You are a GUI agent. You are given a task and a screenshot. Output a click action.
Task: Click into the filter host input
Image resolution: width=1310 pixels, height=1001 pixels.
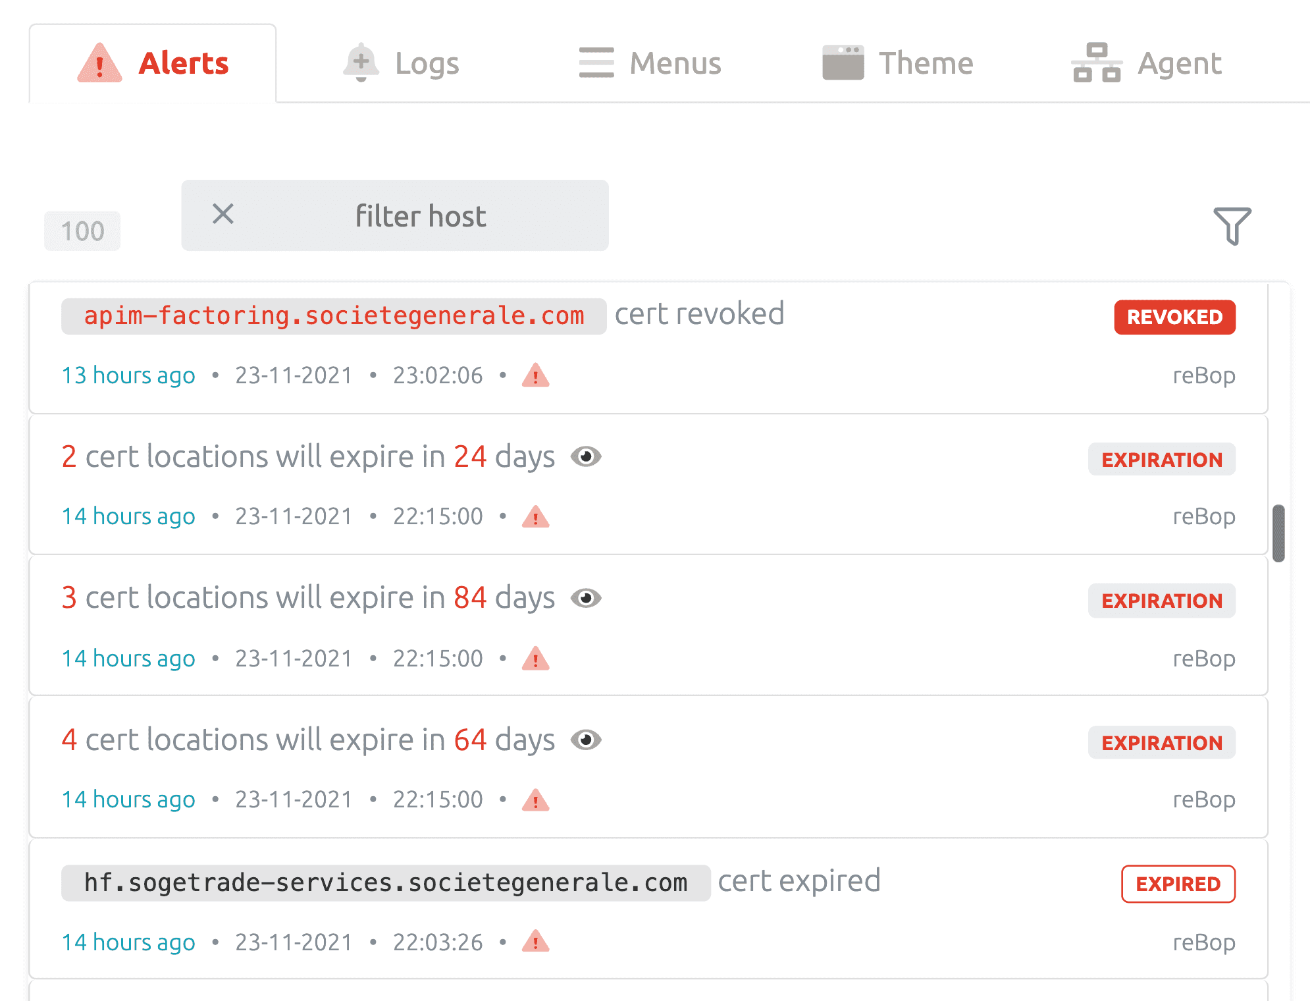pos(421,216)
